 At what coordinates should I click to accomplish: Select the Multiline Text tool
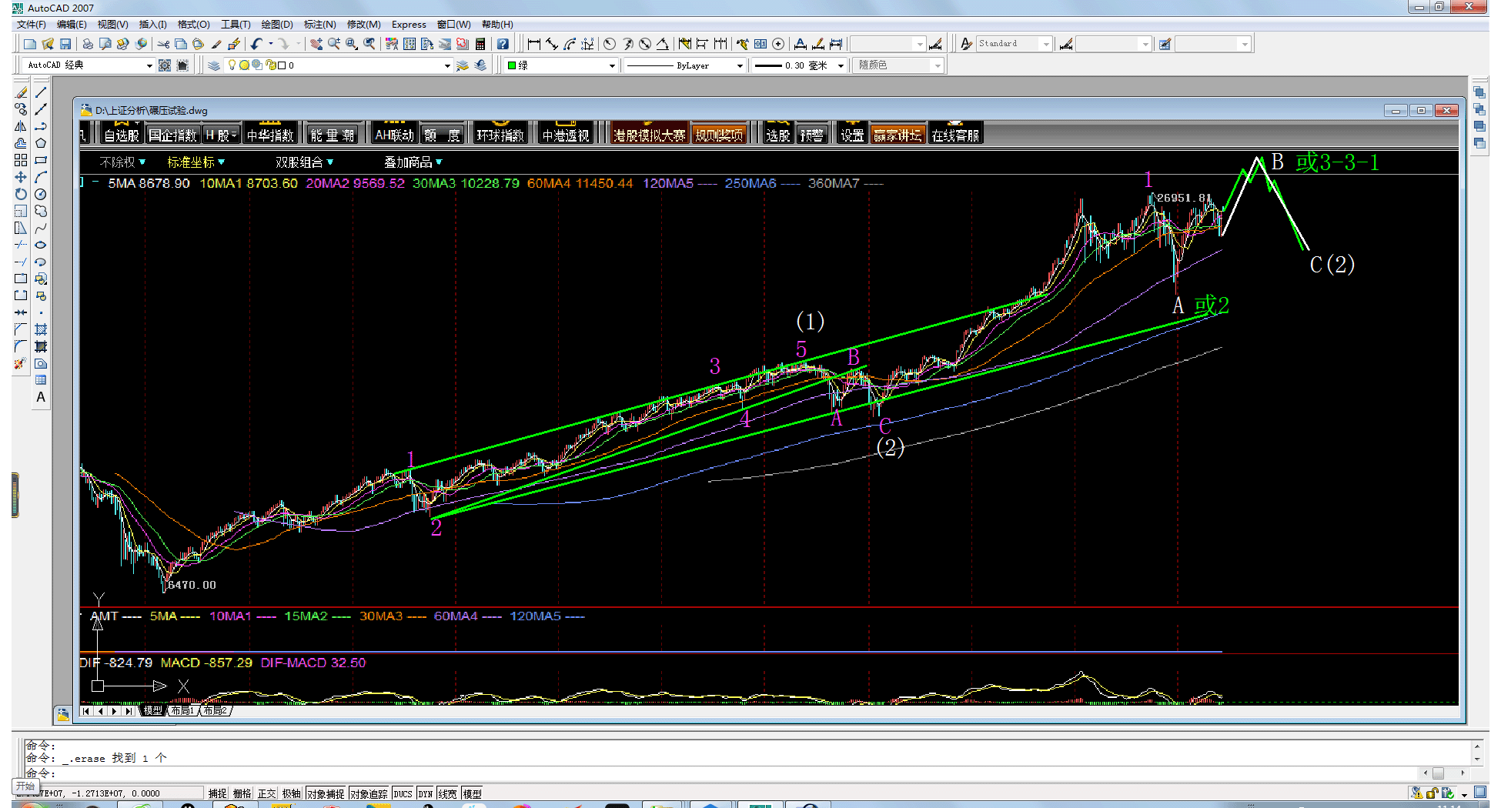41,397
